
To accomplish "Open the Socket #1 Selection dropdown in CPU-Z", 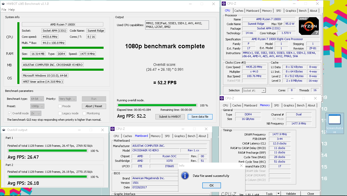I will [254, 90].
